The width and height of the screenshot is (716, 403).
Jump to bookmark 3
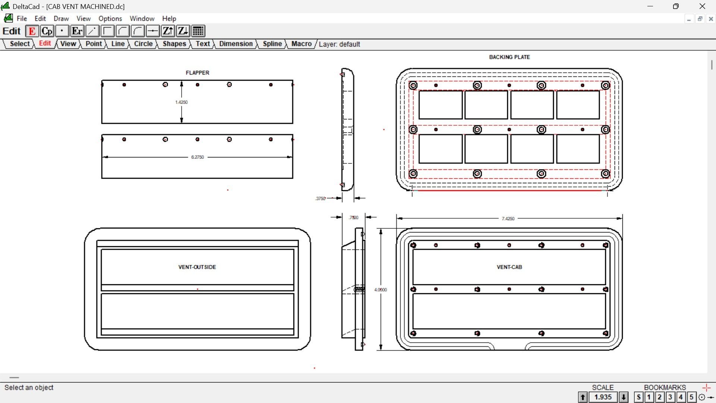670,397
